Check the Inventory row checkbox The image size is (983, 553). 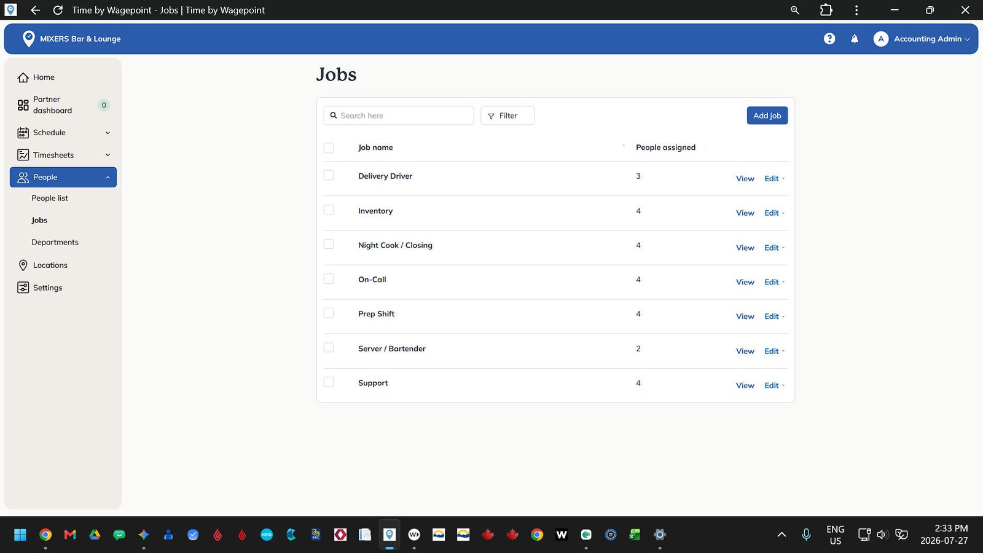tap(329, 210)
